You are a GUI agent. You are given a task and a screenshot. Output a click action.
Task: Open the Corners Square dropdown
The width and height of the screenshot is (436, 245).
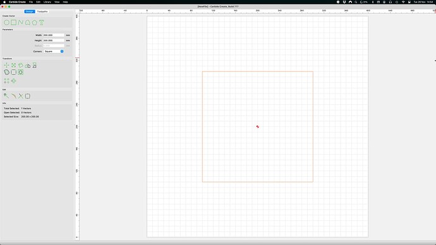click(x=54, y=51)
